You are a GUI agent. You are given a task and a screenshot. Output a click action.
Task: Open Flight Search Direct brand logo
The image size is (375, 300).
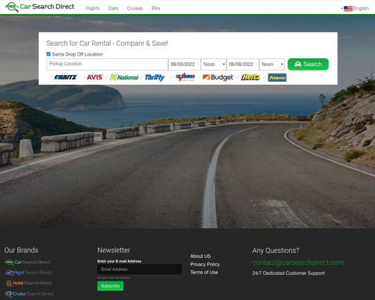(x=28, y=272)
